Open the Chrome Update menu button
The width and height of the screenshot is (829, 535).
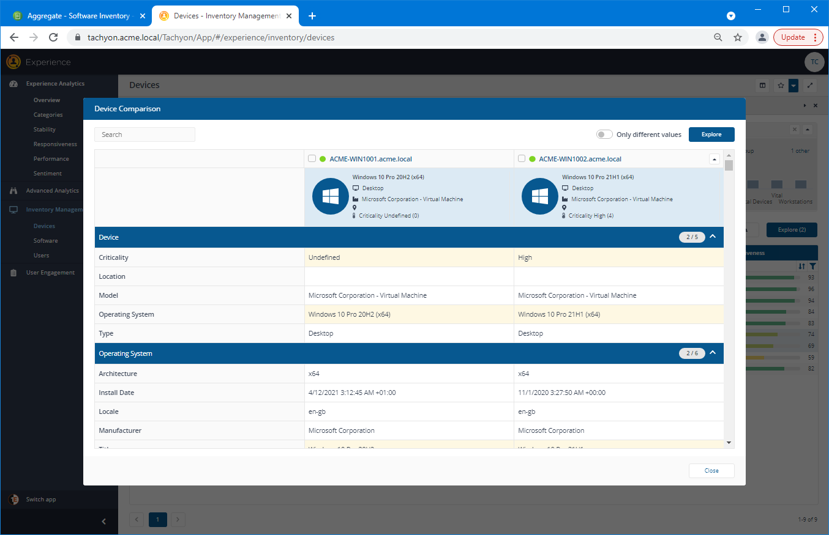(798, 37)
